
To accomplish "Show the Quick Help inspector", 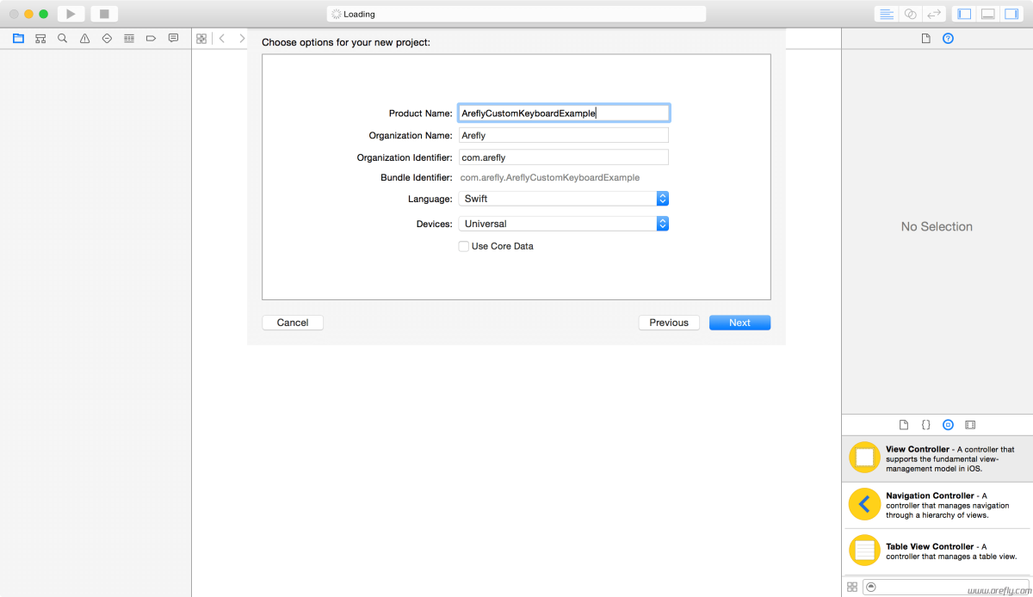I will [x=948, y=39].
